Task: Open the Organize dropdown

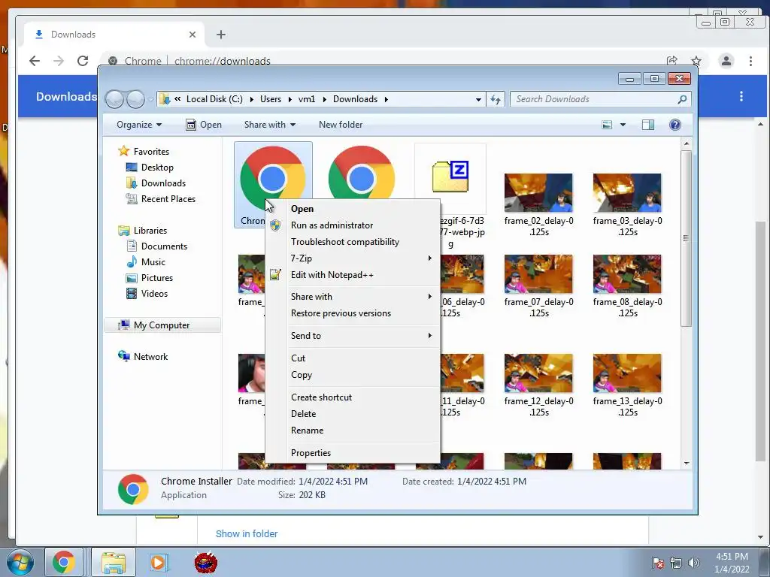Action: pos(139,125)
